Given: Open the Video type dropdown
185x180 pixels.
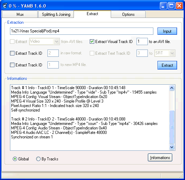Looking at the screenshot, I should point(56,41).
